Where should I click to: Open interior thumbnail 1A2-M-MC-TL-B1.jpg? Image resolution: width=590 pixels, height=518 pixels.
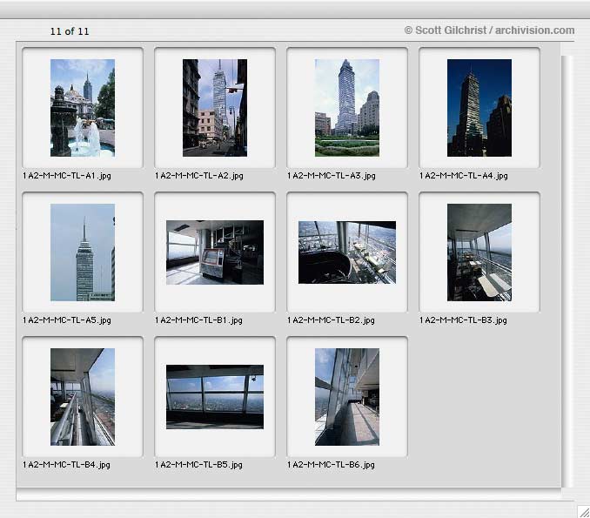click(x=215, y=252)
